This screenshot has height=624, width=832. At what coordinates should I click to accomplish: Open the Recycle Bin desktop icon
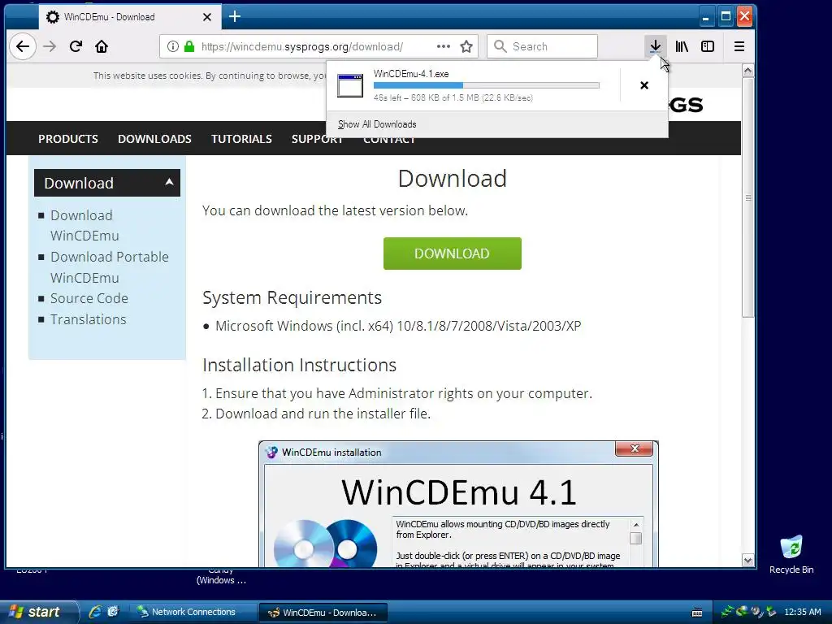tap(791, 555)
